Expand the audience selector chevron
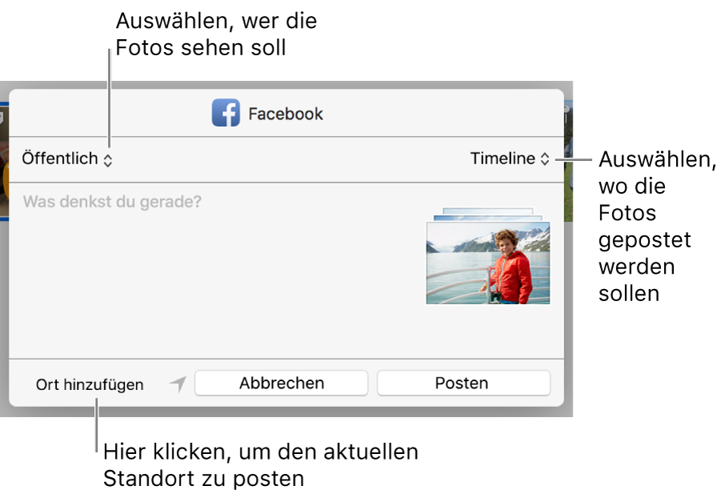Image resolution: width=717 pixels, height=498 pixels. tap(106, 158)
